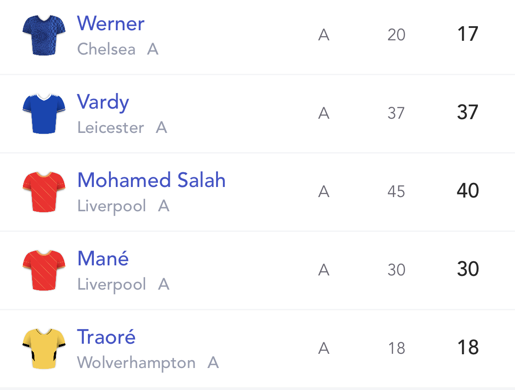This screenshot has width=515, height=390.
Task: Click Chelsea team label under Werner
Action: (106, 49)
